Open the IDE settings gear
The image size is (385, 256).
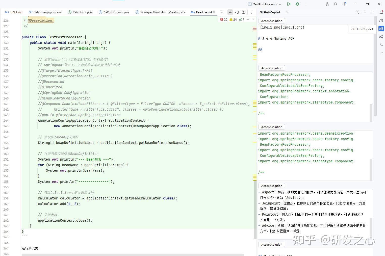[x=344, y=4]
